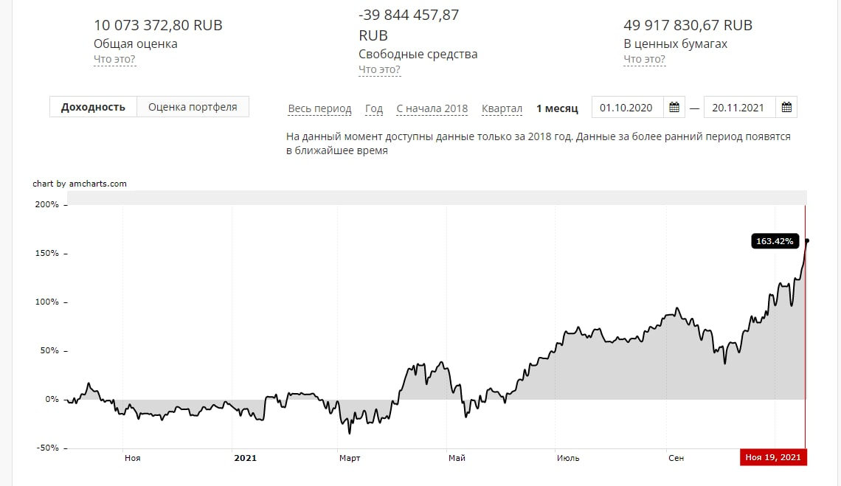Open Что это? under Общая оценка
Image resolution: width=841 pixels, height=486 pixels.
point(114,59)
